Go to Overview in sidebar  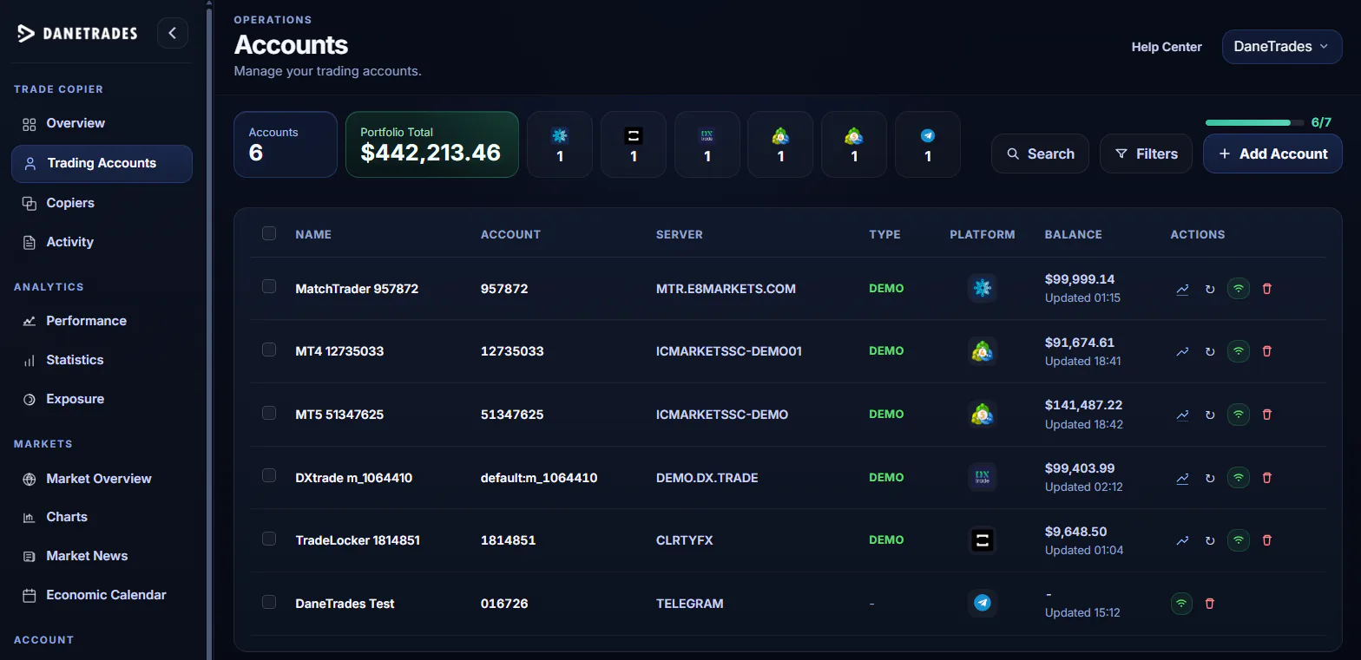coord(102,123)
